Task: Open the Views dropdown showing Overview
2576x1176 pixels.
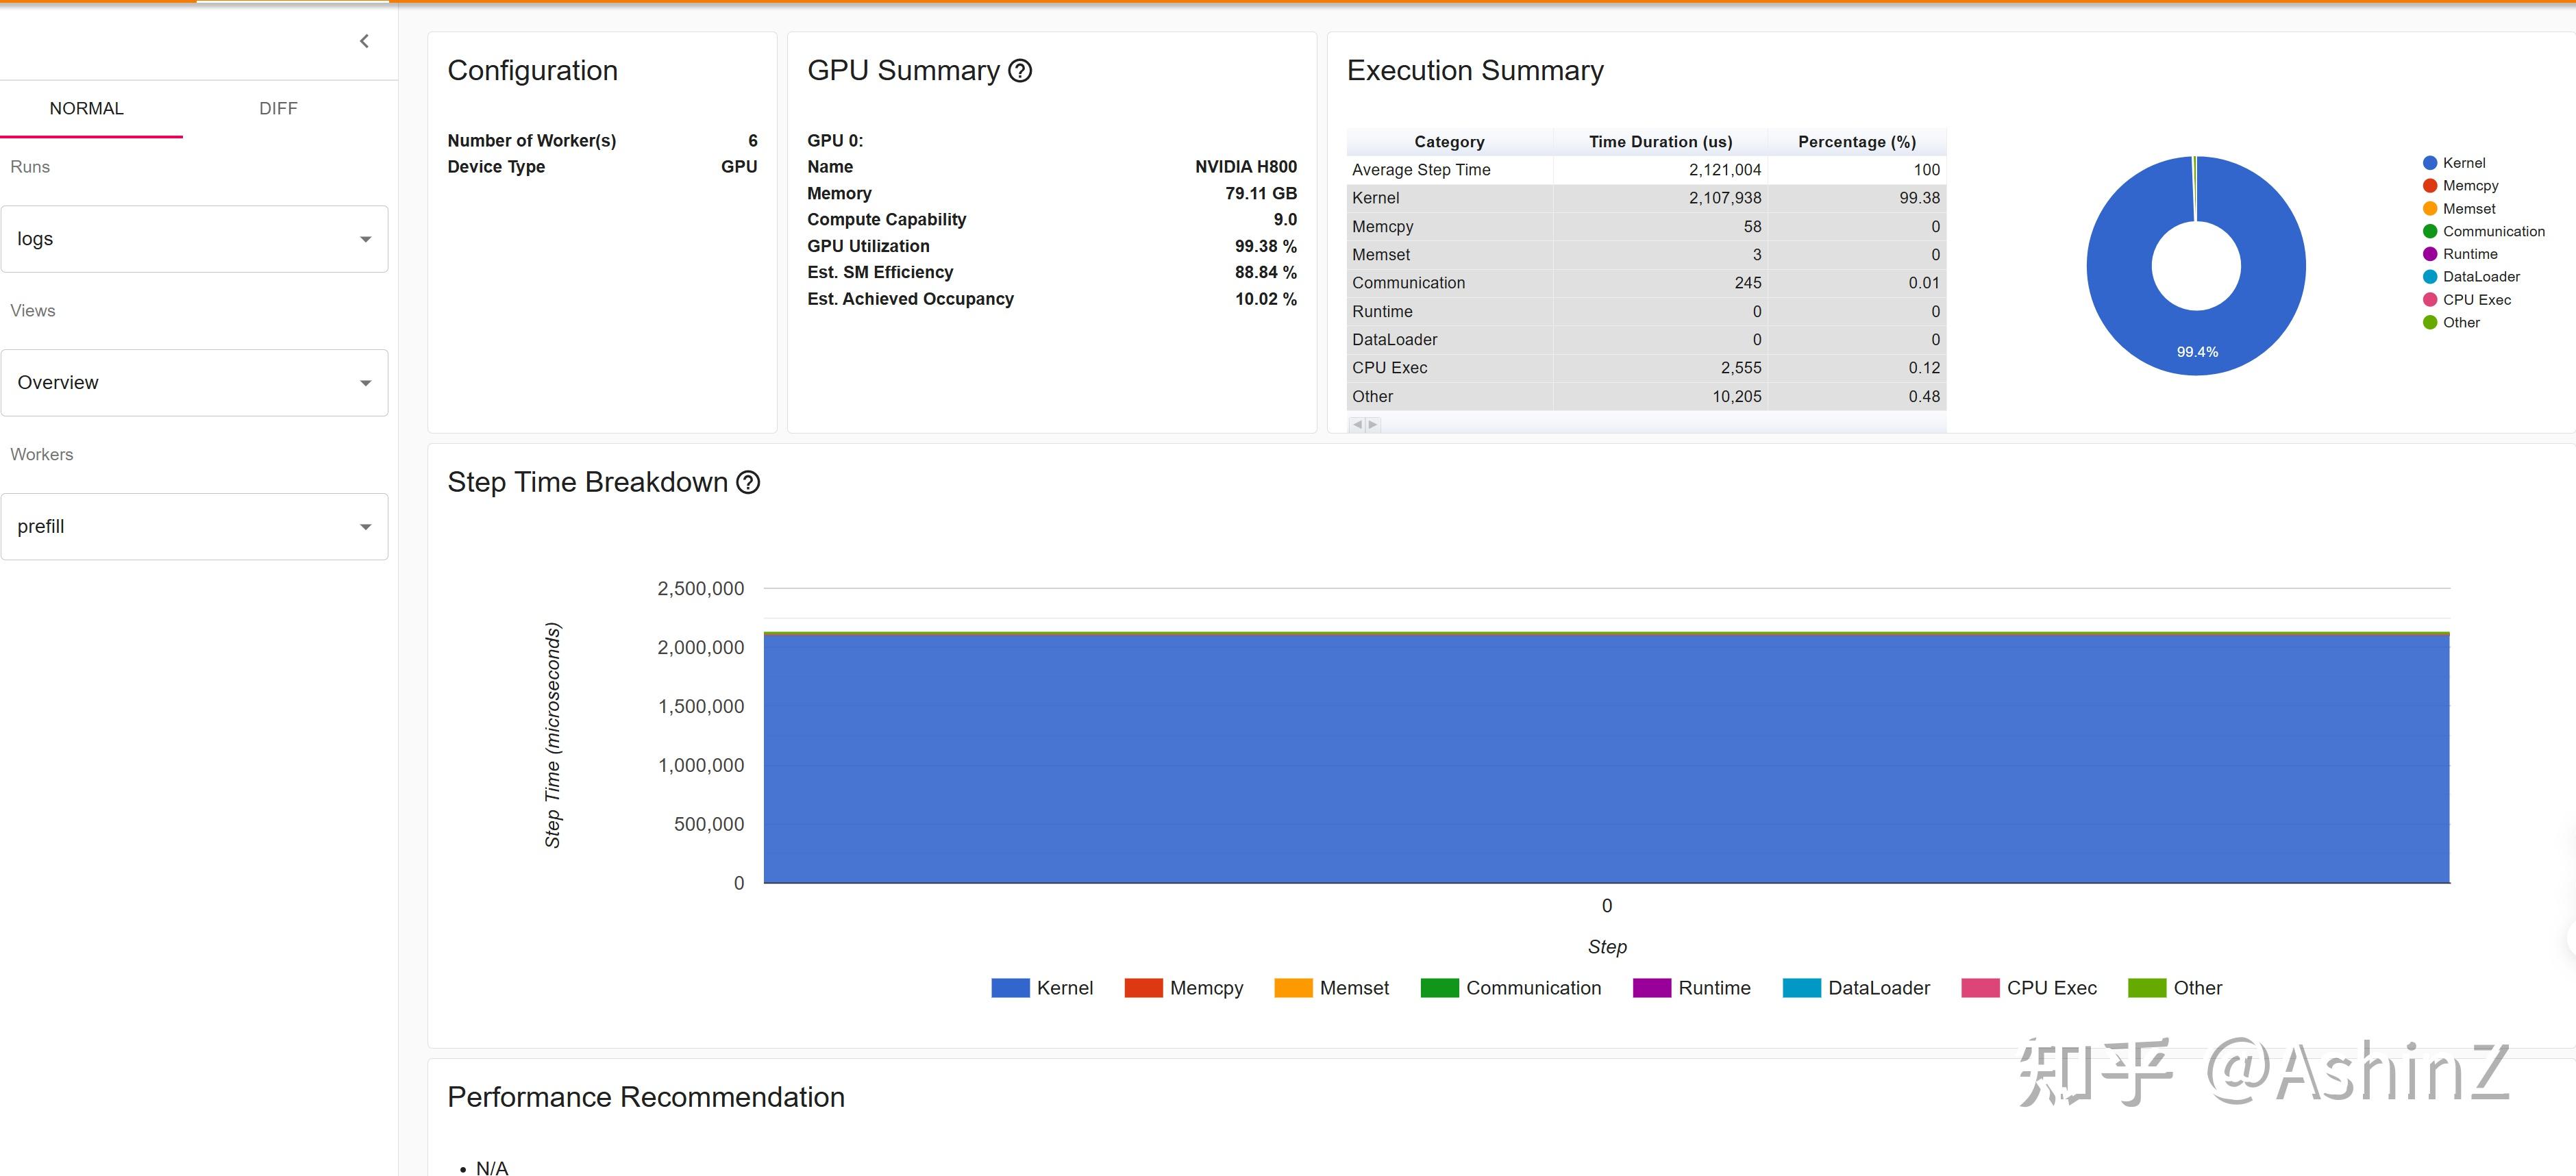Action: point(194,383)
